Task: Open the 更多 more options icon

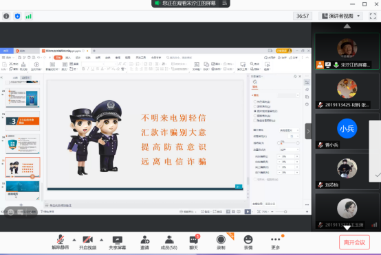Action: (x=276, y=242)
